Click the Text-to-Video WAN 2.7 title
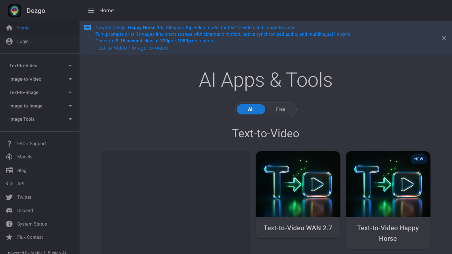The image size is (452, 254). tap(298, 228)
